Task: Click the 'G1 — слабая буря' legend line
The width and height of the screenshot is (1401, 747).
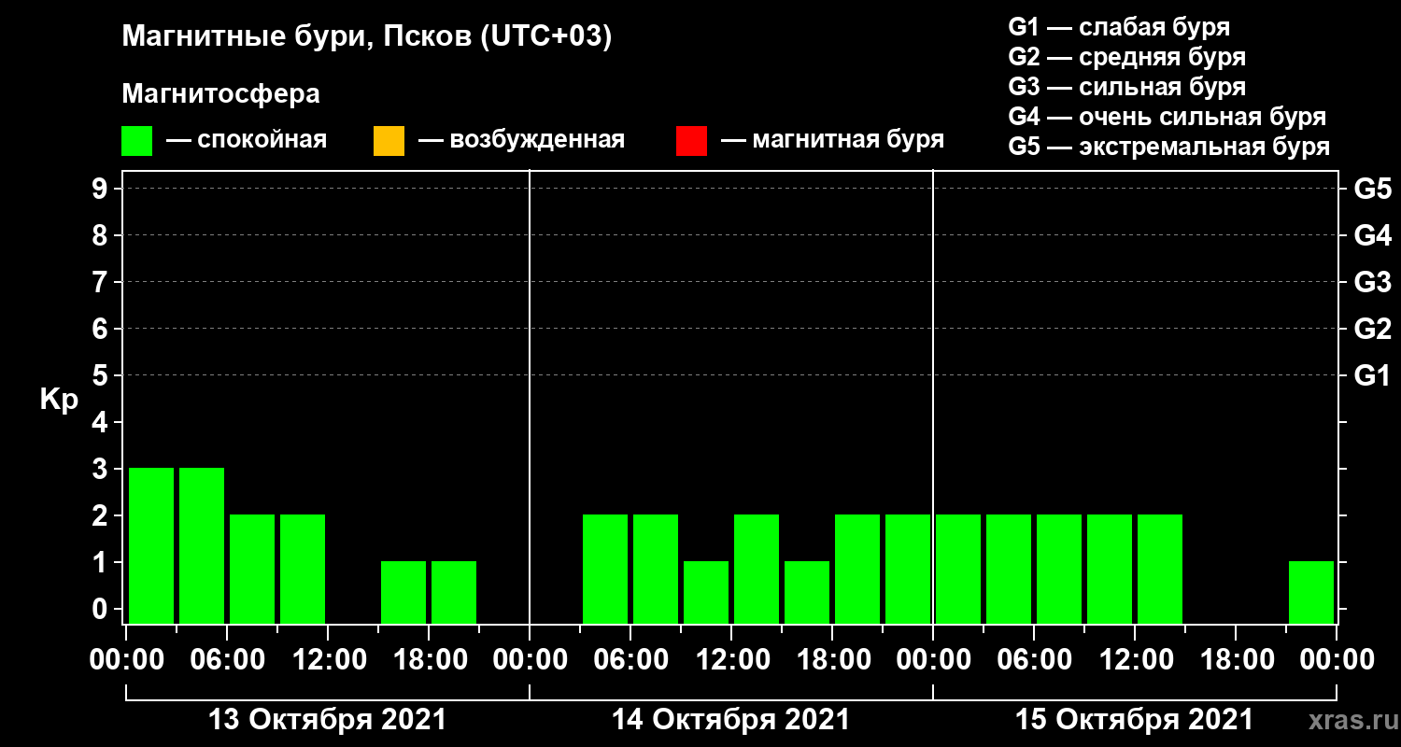Action: (x=1119, y=26)
